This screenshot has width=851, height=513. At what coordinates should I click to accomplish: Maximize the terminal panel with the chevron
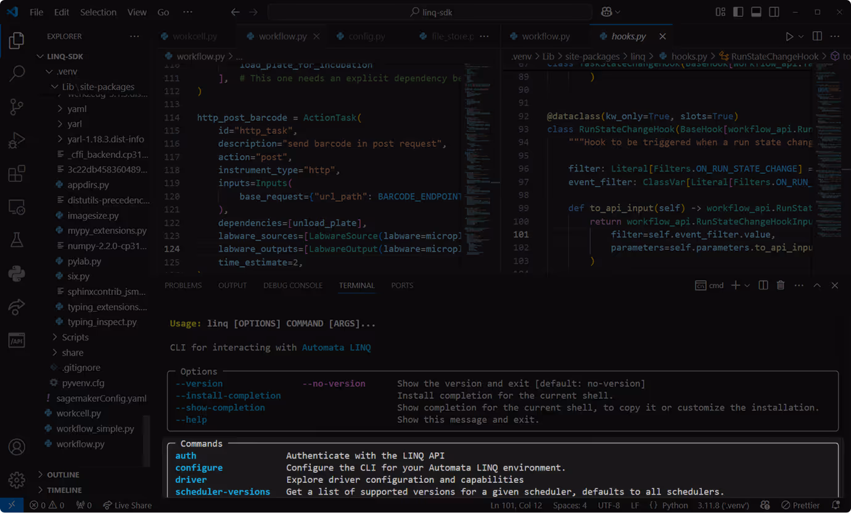(817, 285)
